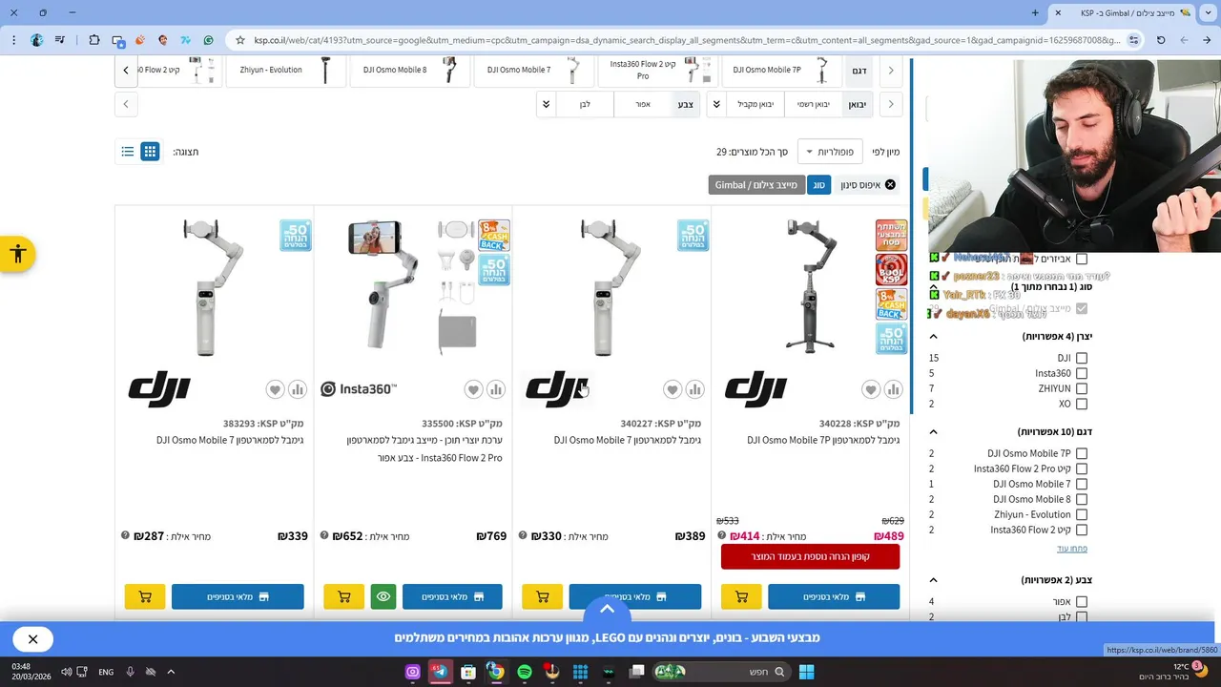1221x687 pixels.
Task: Add product 383293 to wishlist
Action: (x=275, y=389)
